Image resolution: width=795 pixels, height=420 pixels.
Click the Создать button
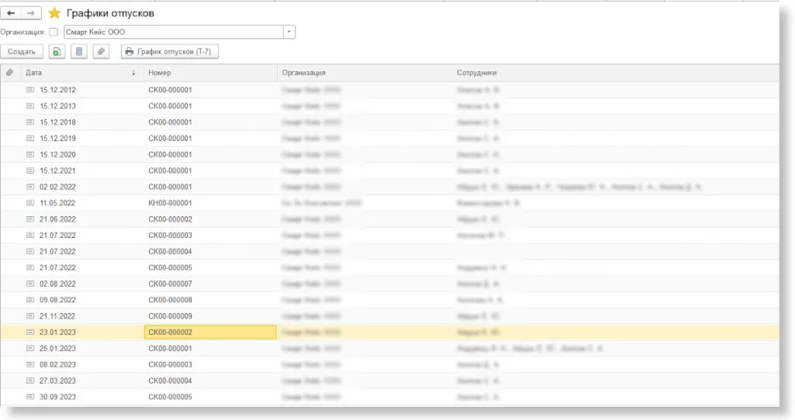pos(22,52)
